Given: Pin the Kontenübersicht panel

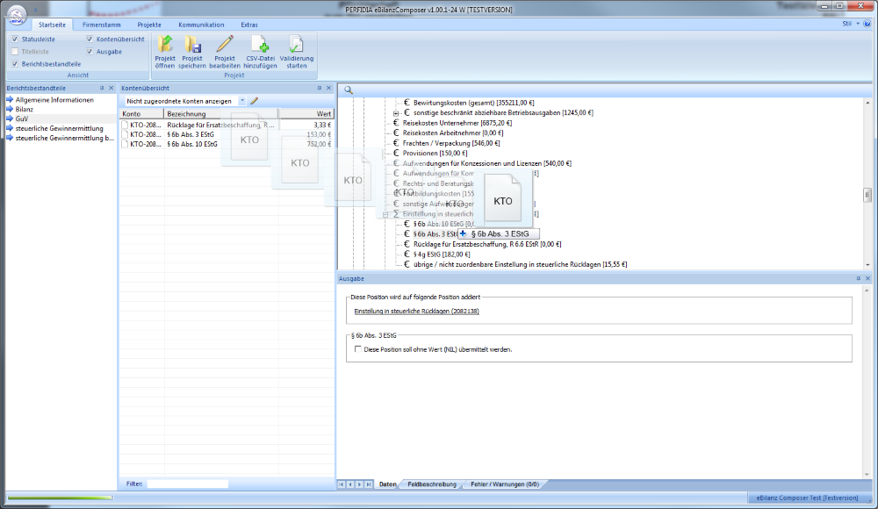Looking at the screenshot, I should [x=320, y=88].
